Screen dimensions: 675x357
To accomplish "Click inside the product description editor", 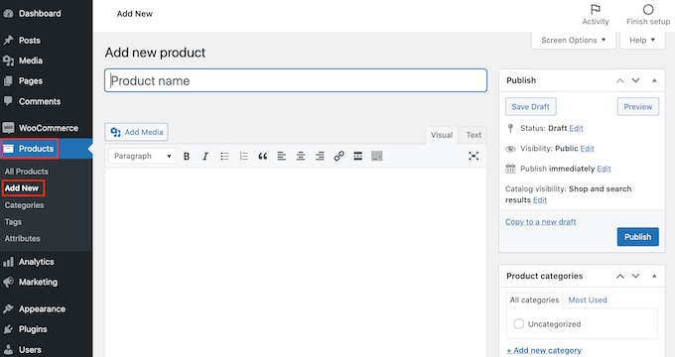I will pos(296,263).
